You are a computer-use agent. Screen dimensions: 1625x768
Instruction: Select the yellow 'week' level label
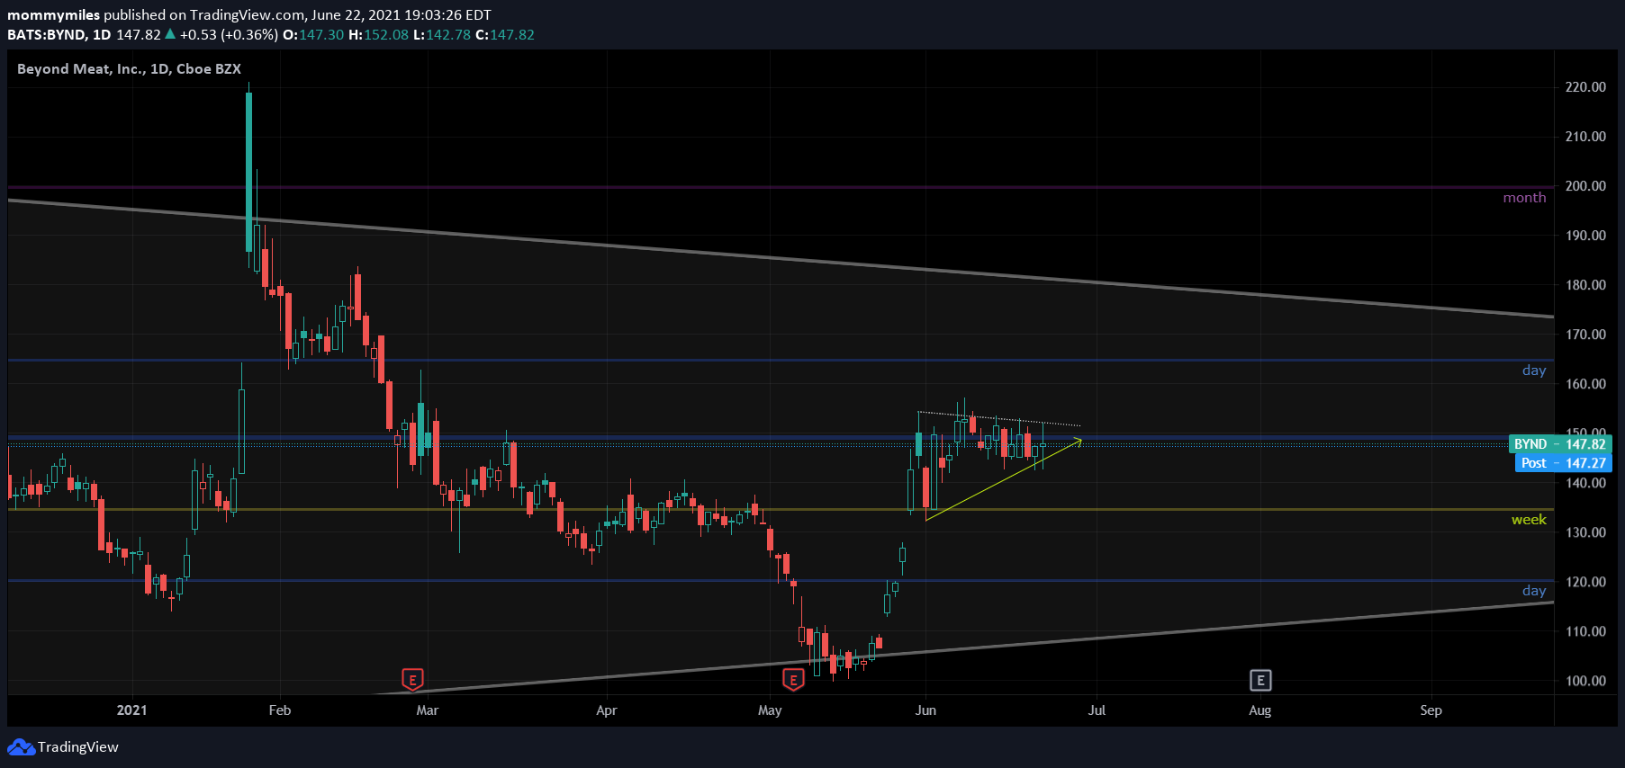1529,520
